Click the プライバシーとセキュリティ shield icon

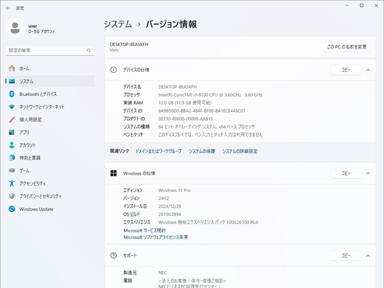(12, 196)
